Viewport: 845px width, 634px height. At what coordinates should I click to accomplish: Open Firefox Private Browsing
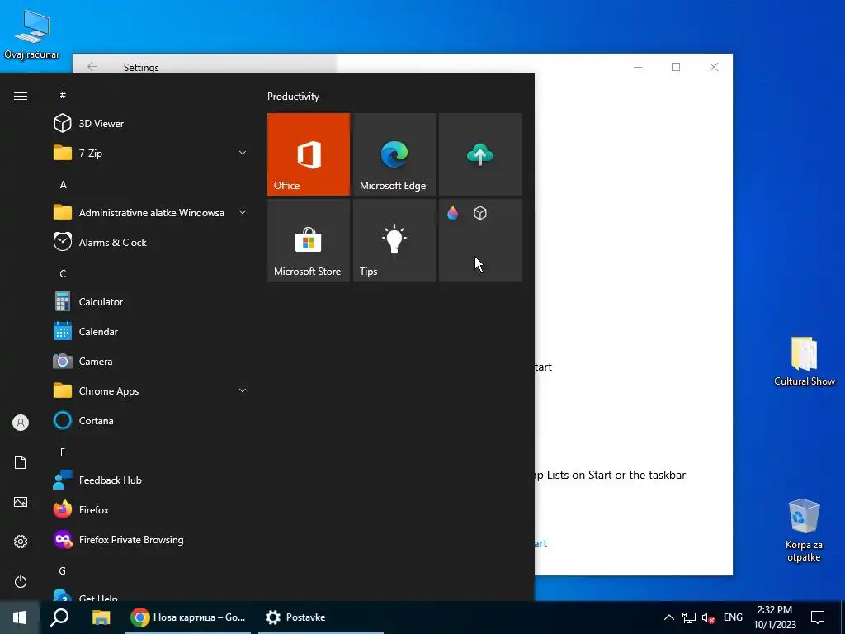(x=151, y=540)
